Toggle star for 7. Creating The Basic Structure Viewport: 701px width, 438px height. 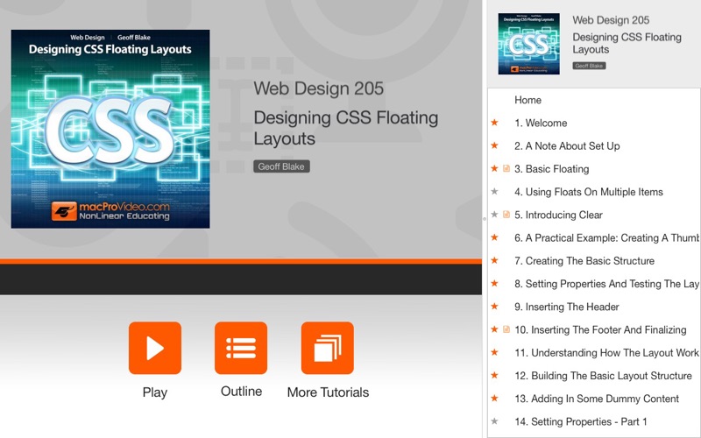tap(494, 260)
